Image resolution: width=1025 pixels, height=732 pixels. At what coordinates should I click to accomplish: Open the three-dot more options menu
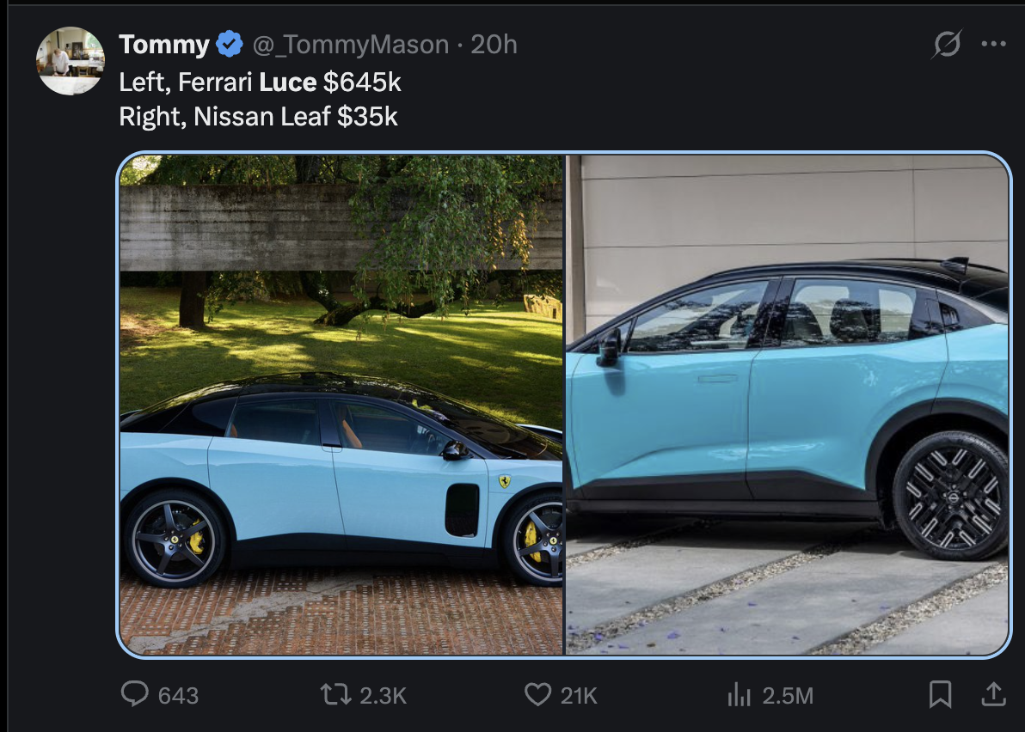tap(994, 44)
